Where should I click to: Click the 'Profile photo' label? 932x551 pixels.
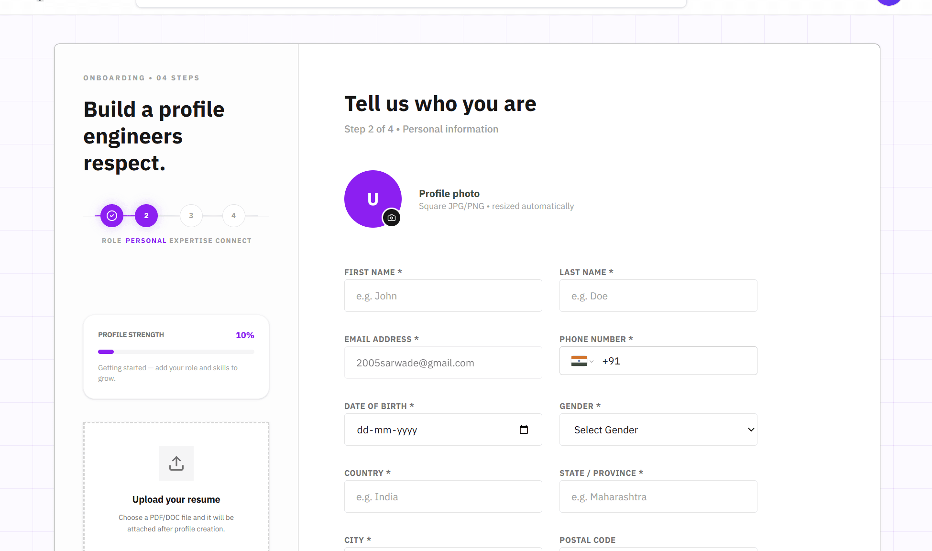pyautogui.click(x=449, y=194)
